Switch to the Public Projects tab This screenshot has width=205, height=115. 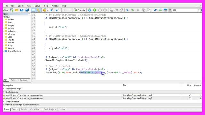[50, 109]
